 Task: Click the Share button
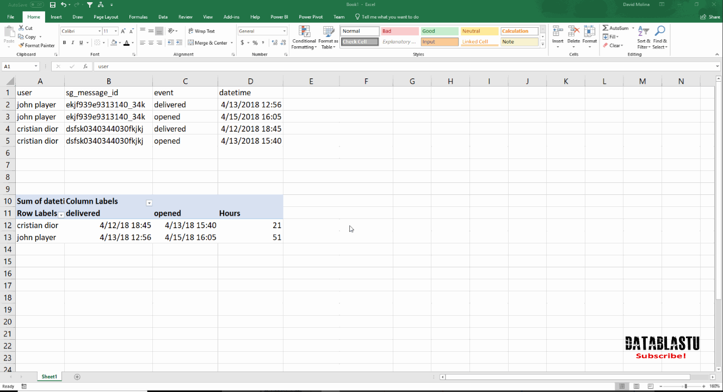click(x=710, y=16)
